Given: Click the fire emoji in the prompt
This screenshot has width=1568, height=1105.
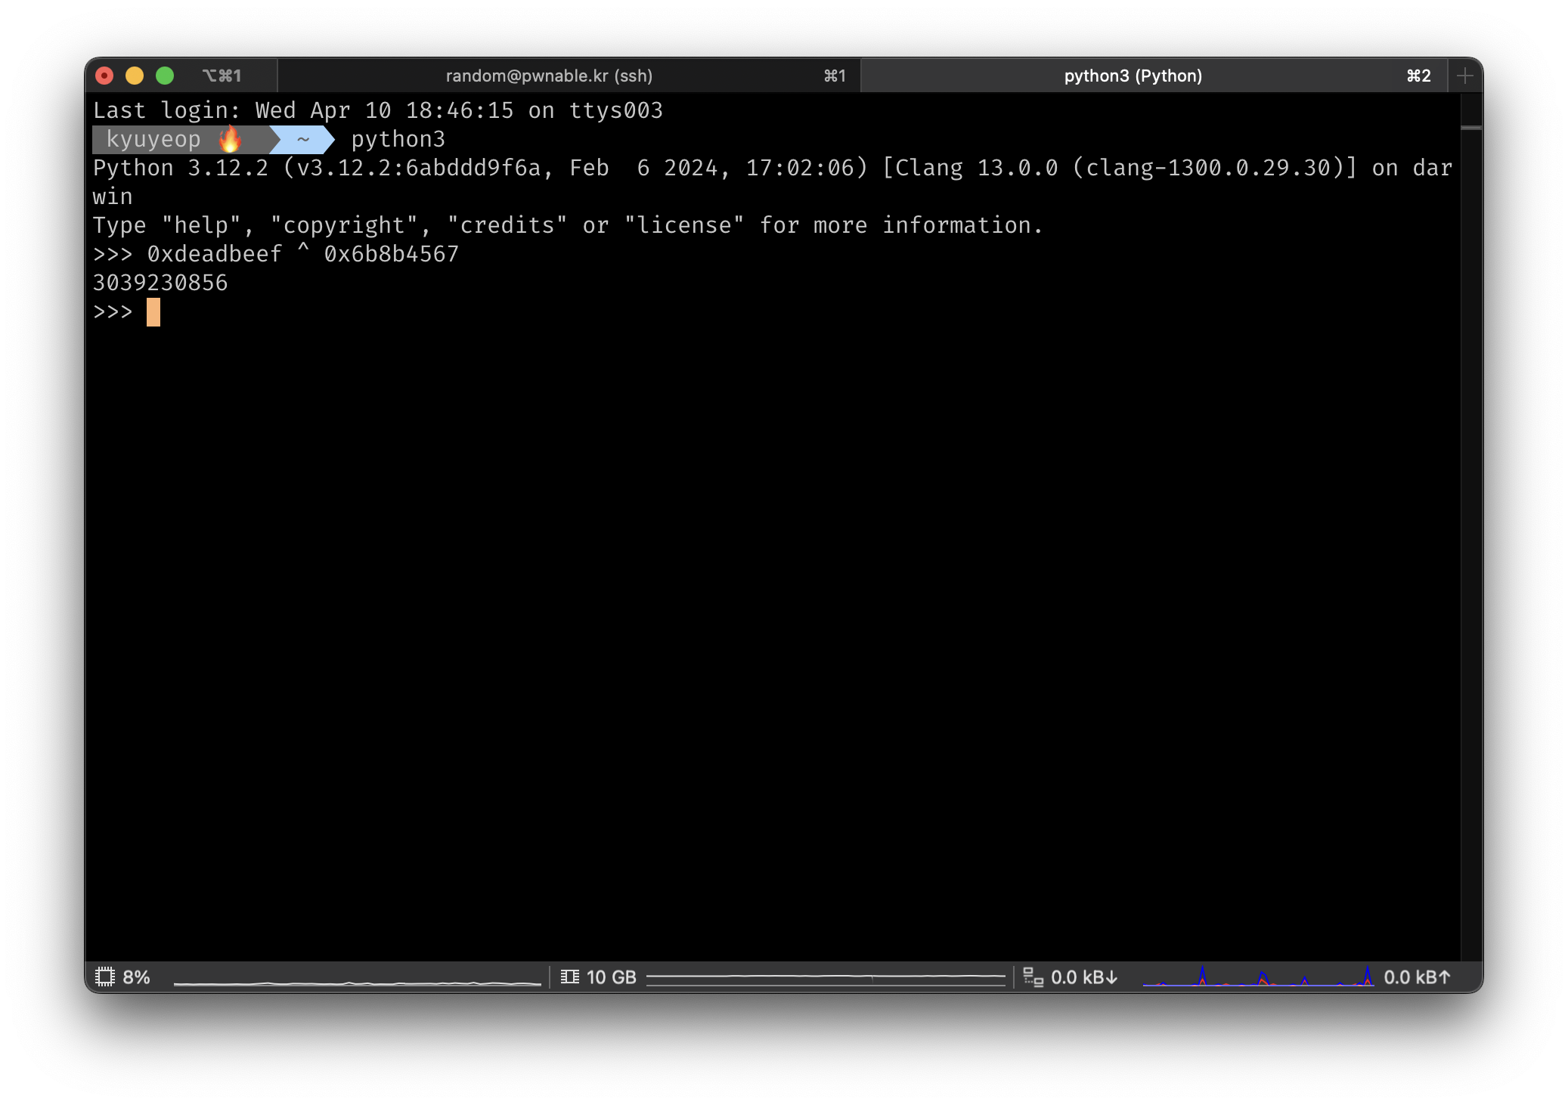Looking at the screenshot, I should point(231,139).
